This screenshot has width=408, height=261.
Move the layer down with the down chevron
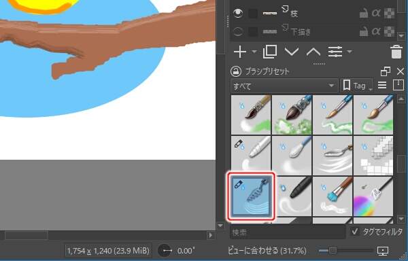click(x=292, y=52)
